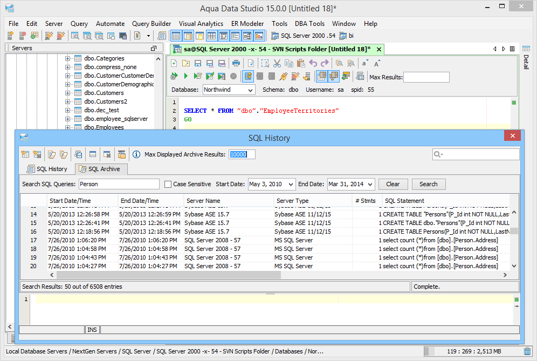Toggle the grid results view button

(x=321, y=76)
